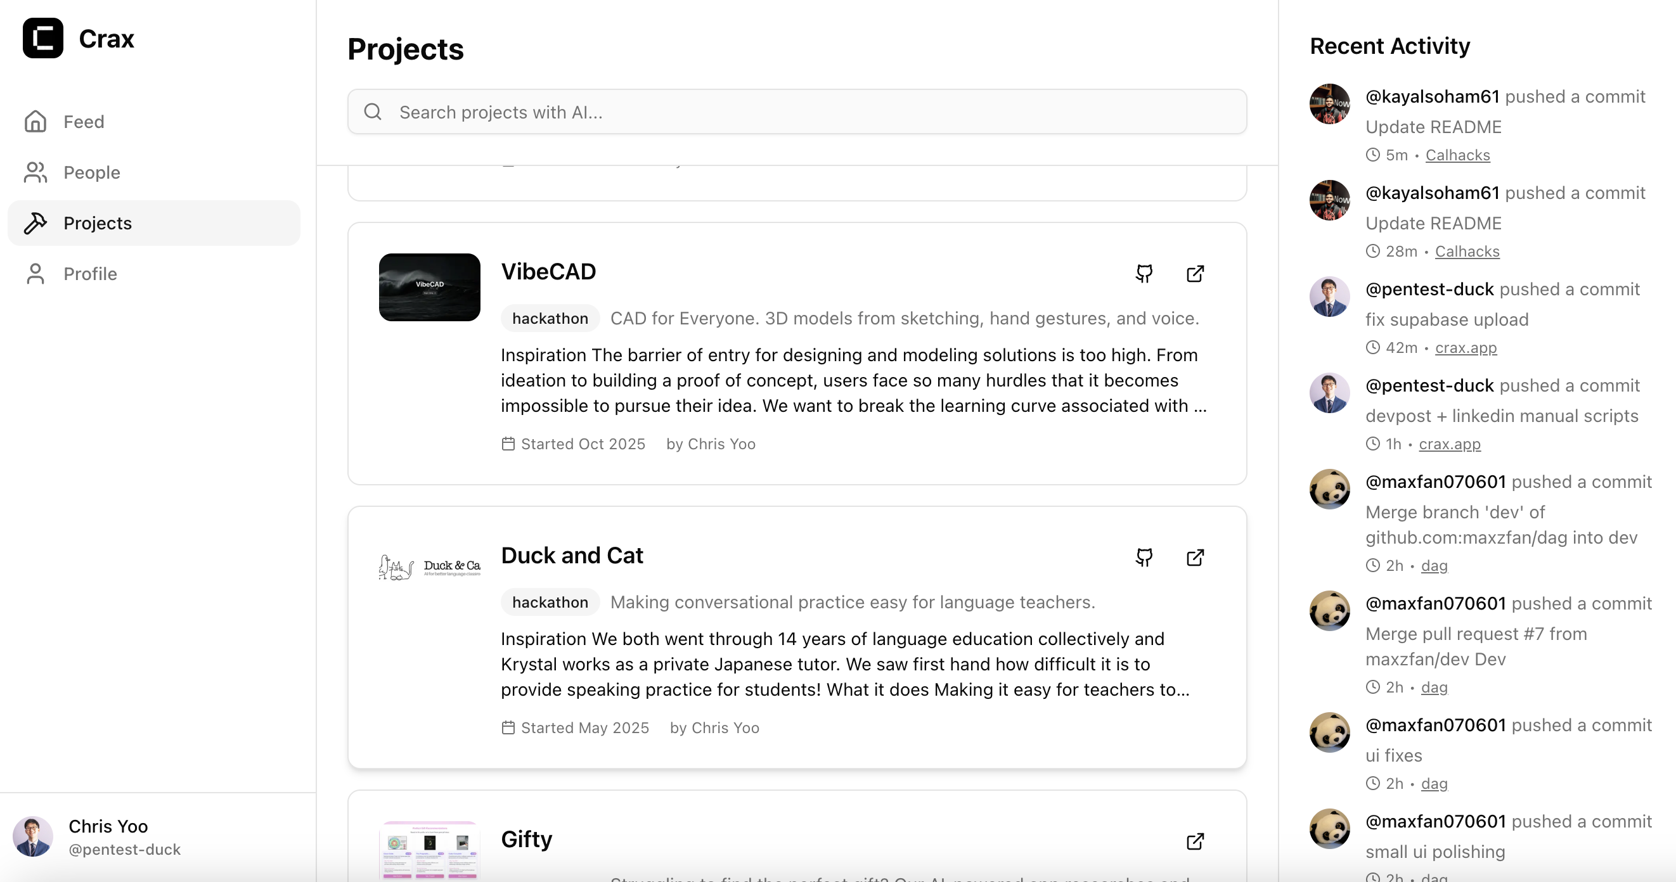Click the Feed home icon

[35, 122]
